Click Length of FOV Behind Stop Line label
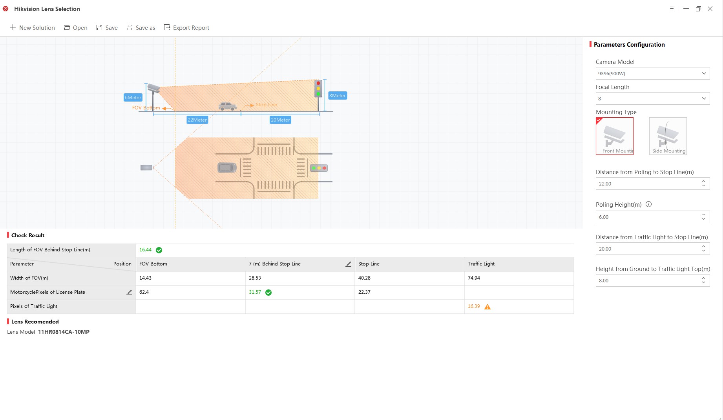 click(50, 250)
